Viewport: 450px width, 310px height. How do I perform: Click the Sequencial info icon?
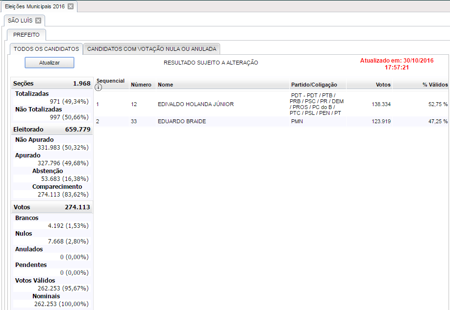(x=98, y=88)
